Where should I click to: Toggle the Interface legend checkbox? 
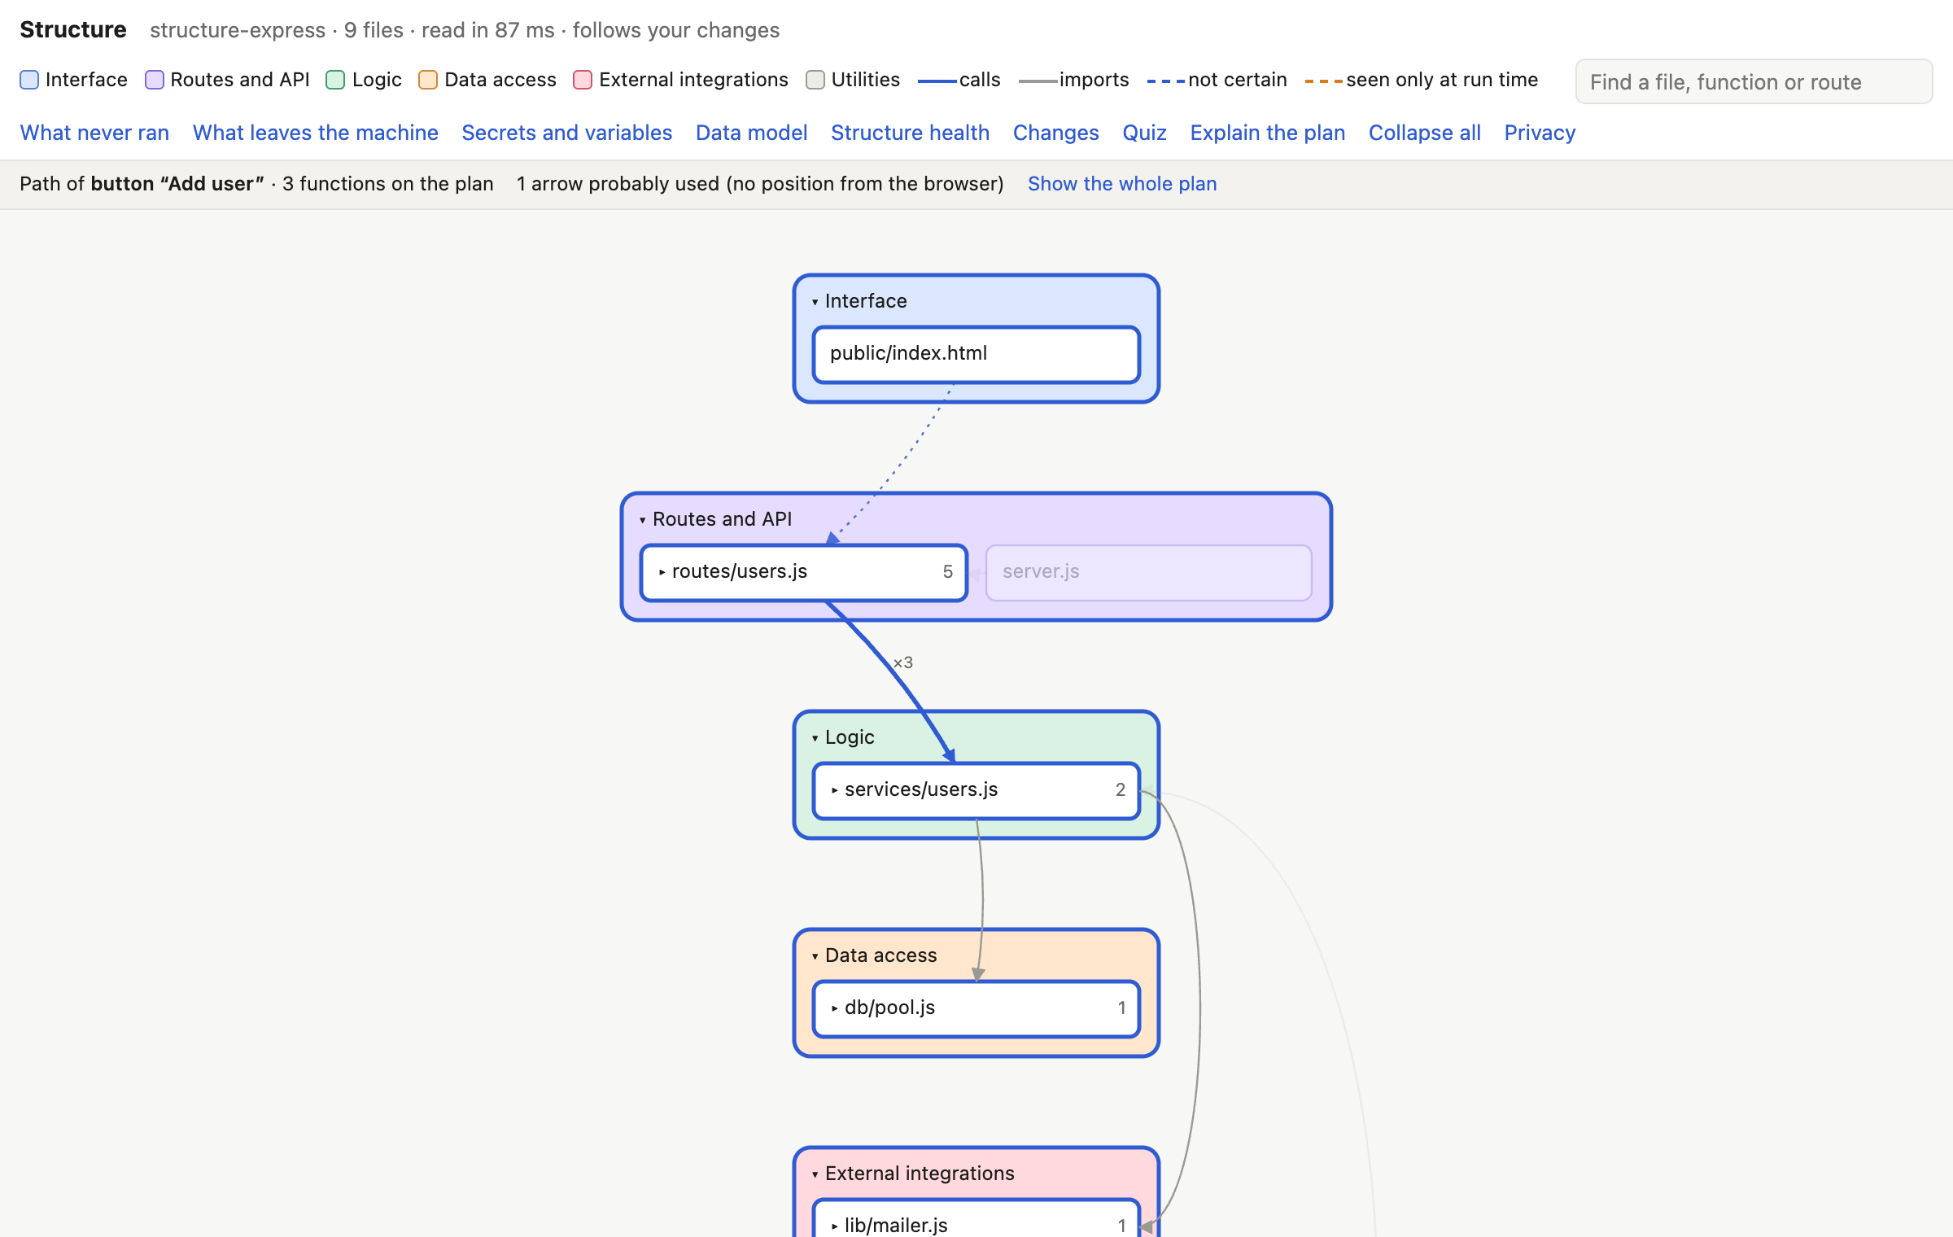(x=29, y=80)
